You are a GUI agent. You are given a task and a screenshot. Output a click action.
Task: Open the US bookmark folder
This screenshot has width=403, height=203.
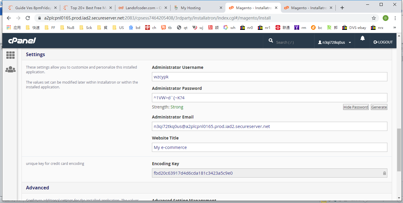click(x=118, y=27)
